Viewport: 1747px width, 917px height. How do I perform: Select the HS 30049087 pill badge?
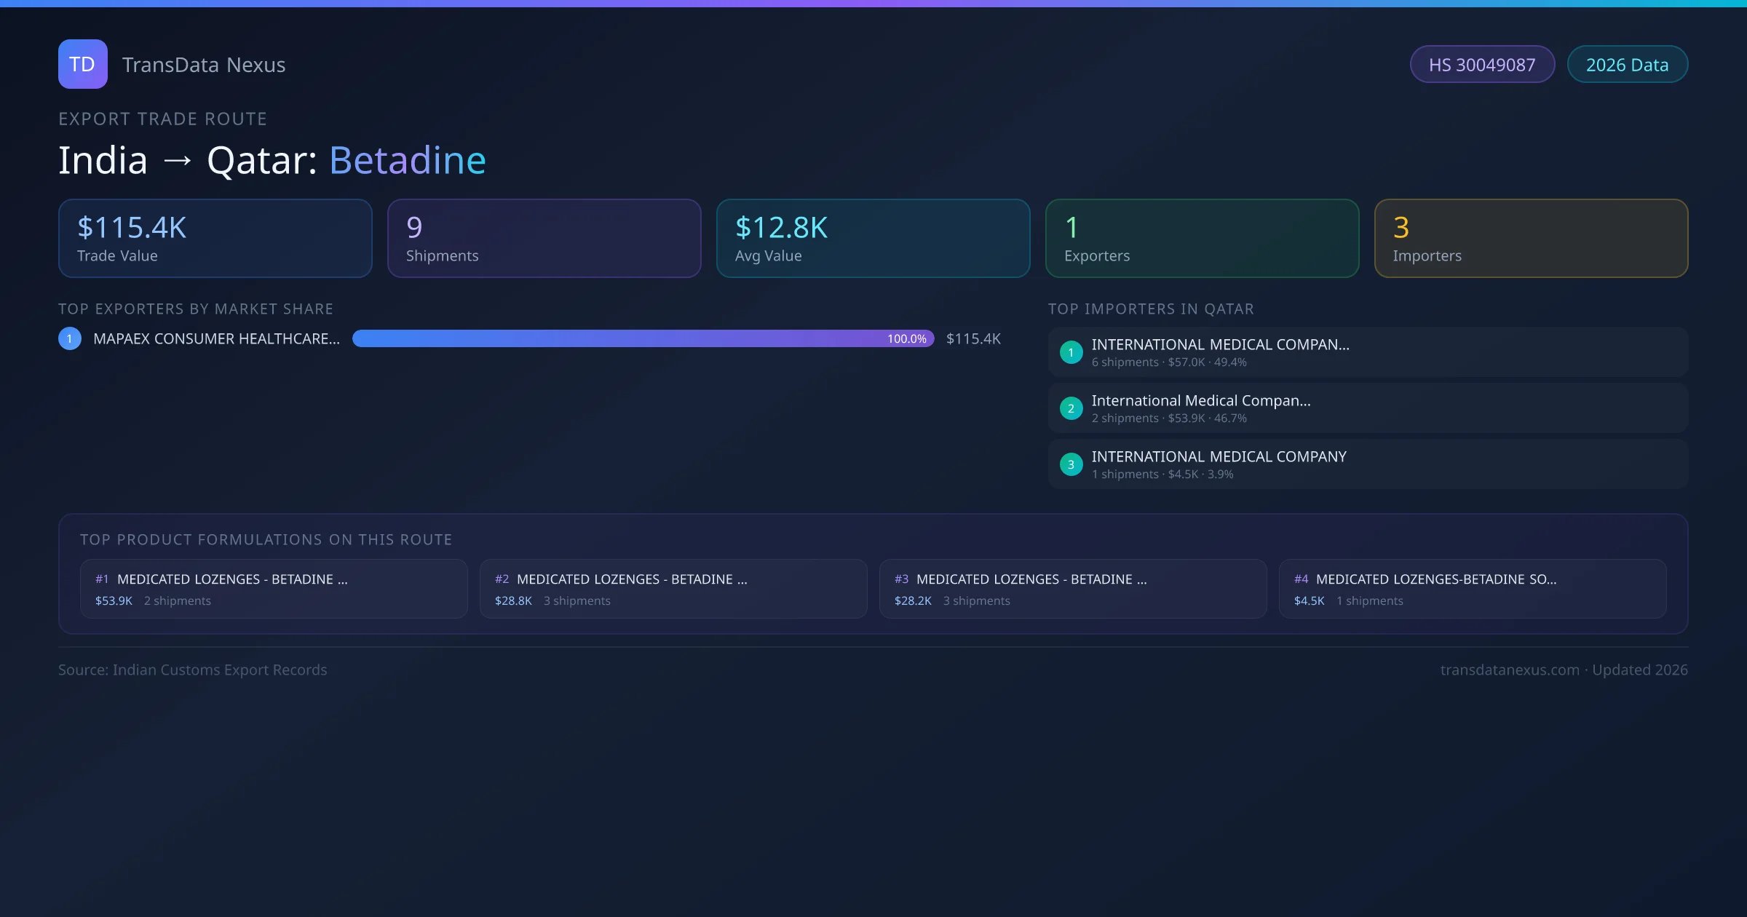pyautogui.click(x=1482, y=65)
